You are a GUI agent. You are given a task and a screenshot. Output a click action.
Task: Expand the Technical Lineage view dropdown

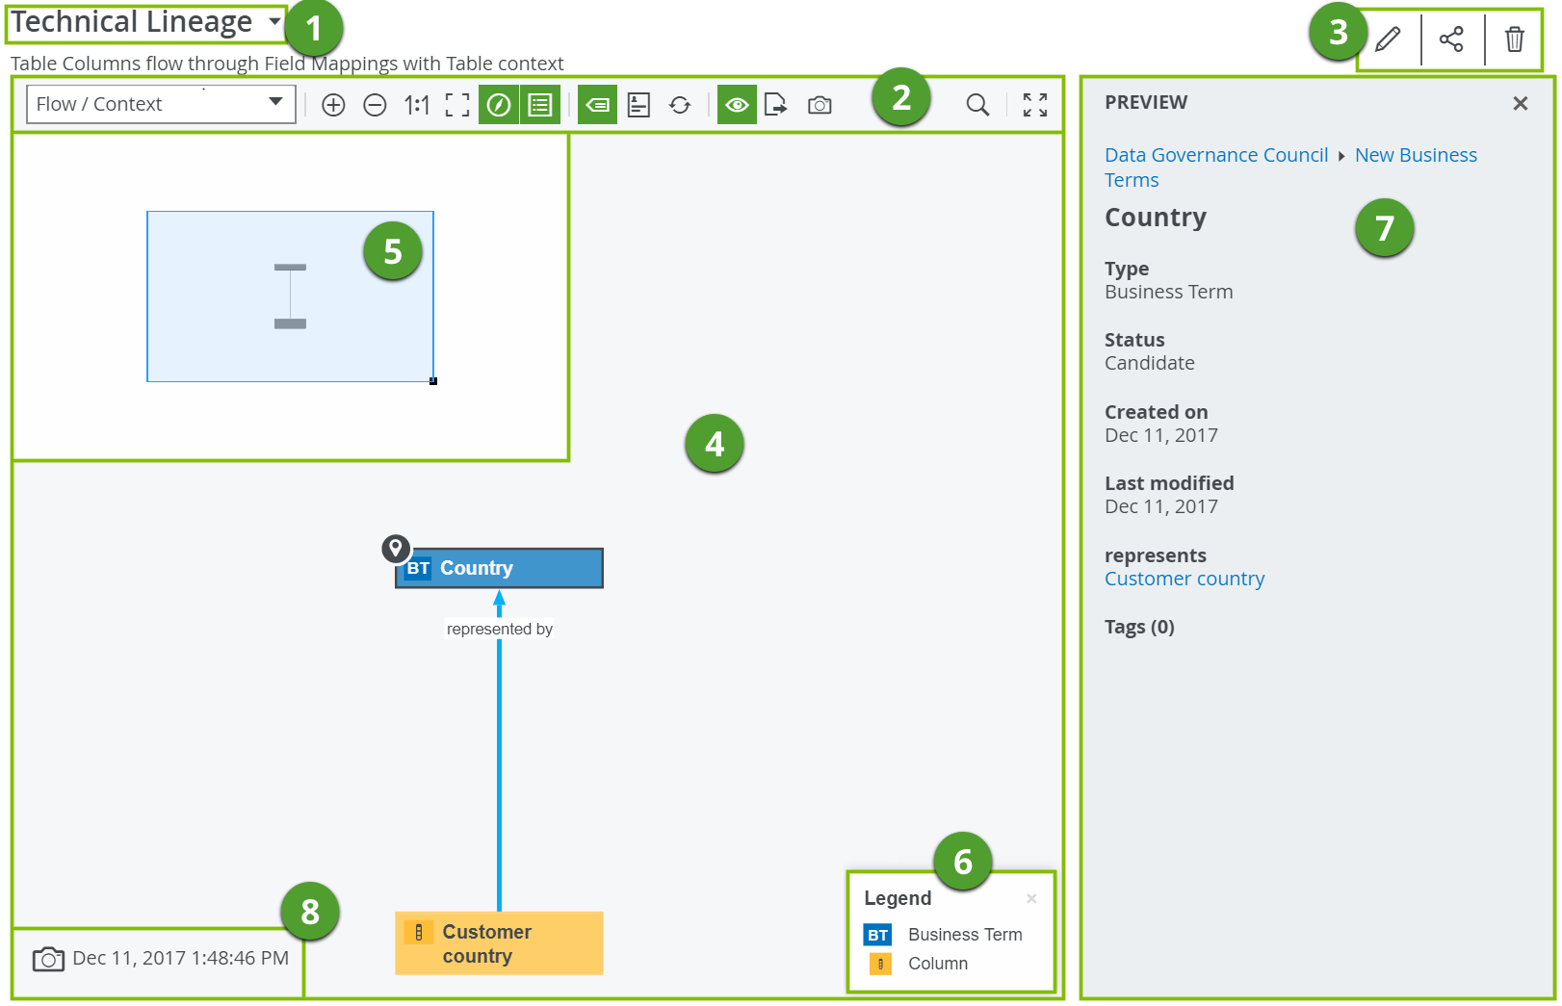pyautogui.click(x=274, y=21)
